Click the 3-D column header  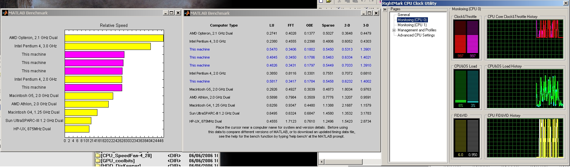tap(366, 25)
